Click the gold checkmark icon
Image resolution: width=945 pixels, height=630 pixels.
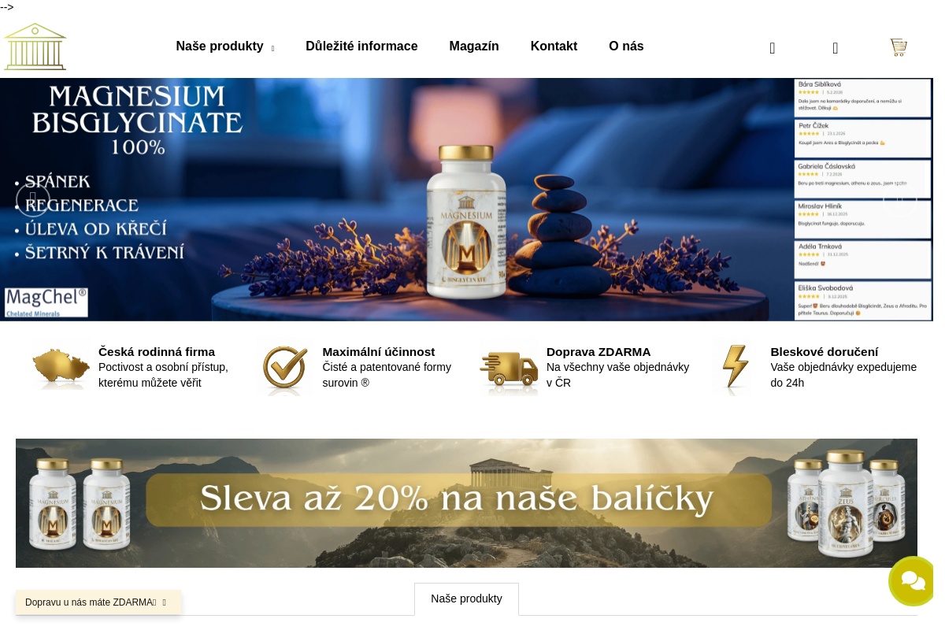point(284,367)
